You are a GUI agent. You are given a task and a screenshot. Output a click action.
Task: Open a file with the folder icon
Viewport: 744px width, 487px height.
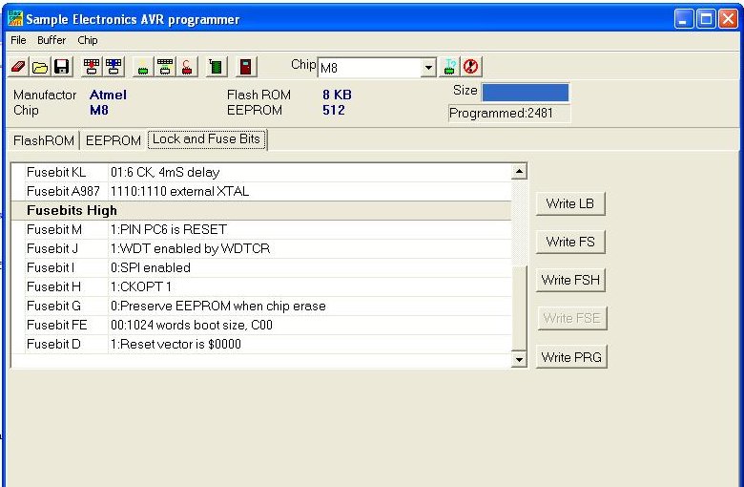pyautogui.click(x=40, y=67)
